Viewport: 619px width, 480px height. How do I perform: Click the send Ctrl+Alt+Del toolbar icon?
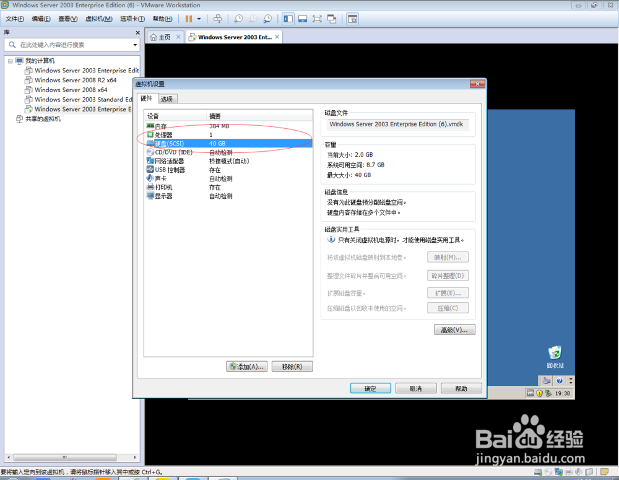pos(217,19)
